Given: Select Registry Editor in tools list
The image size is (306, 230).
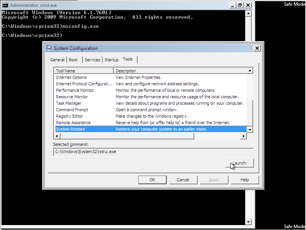Looking at the screenshot, I should click(70, 116).
